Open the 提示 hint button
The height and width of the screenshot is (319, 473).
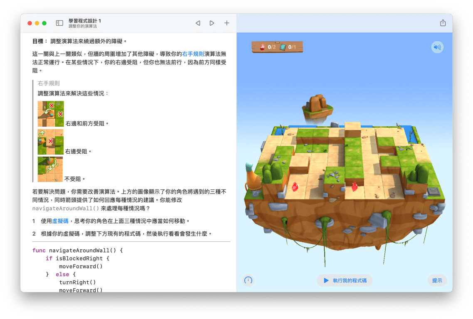tap(437, 280)
